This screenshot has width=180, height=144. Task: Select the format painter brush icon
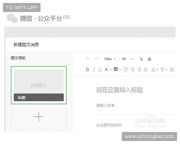[x=149, y=59]
